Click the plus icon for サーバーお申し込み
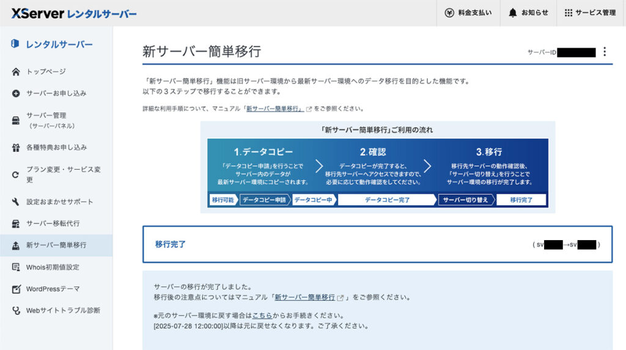 click(x=15, y=93)
